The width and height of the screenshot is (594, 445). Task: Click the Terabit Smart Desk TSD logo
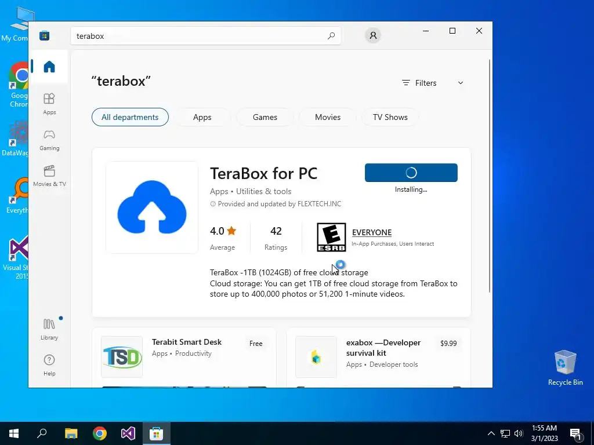[x=122, y=357]
